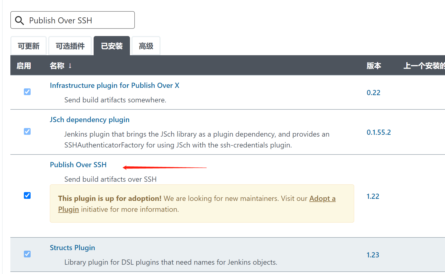
Task: Toggle the Structs Plugin checkbox
Action: pos(27,254)
